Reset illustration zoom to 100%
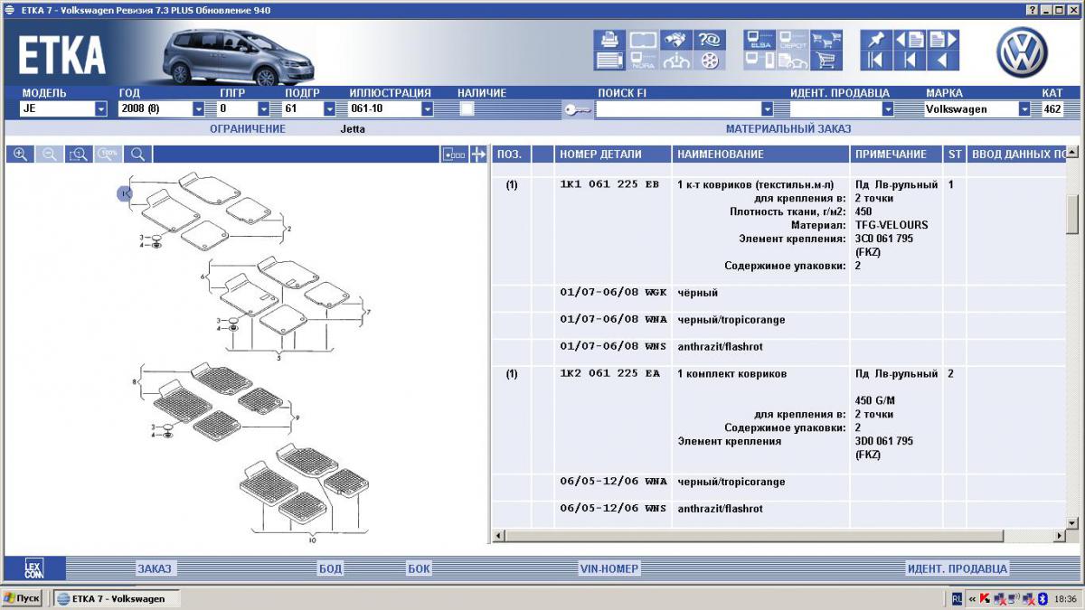This screenshot has height=610, width=1085. [109, 154]
